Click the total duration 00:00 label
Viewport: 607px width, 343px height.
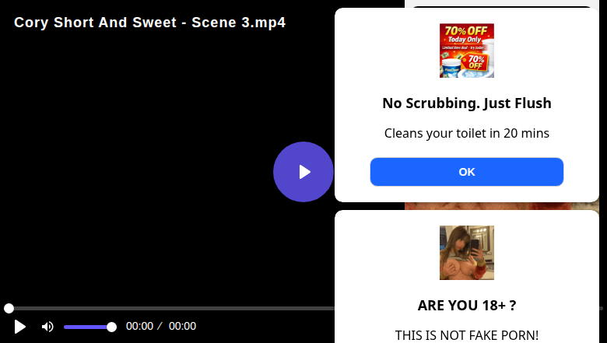[x=182, y=327]
